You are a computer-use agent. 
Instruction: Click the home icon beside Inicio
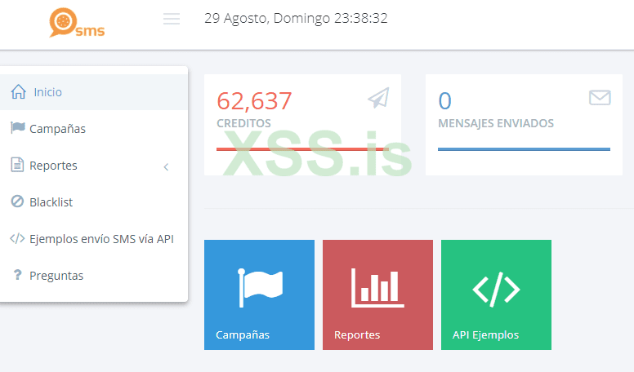(x=18, y=91)
